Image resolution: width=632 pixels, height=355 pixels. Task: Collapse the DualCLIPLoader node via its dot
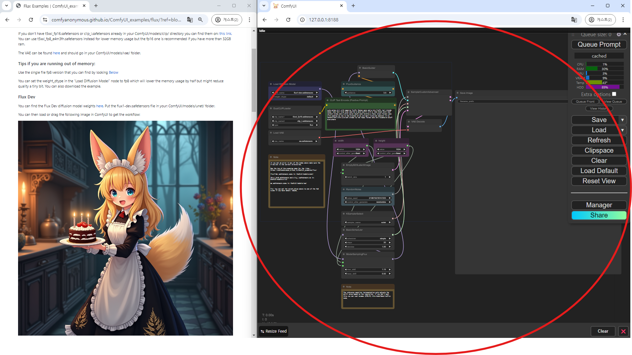coord(271,109)
